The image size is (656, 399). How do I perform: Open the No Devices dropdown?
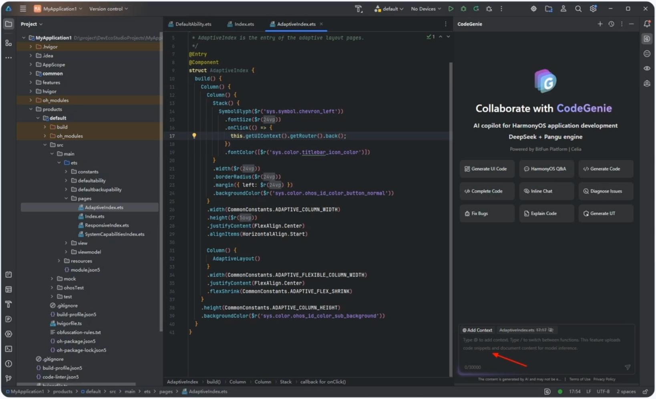click(x=426, y=8)
